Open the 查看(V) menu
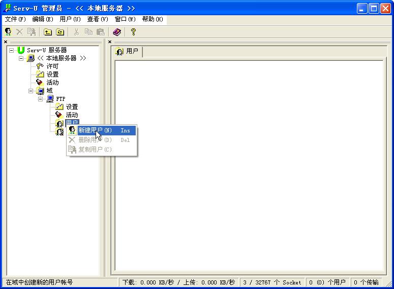The height and width of the screenshot is (289, 394). (98, 19)
